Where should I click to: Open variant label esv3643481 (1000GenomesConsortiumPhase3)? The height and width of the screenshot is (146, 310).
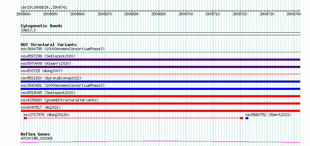(x=63, y=85)
